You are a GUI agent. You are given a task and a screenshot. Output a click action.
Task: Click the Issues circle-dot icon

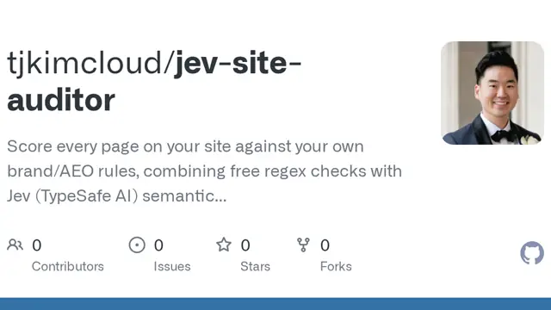click(137, 245)
